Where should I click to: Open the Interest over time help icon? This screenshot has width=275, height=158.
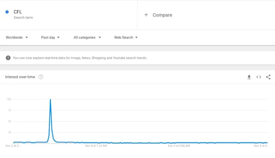pyautogui.click(x=41, y=77)
